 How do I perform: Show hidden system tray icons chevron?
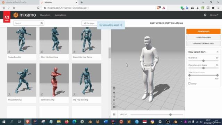click(x=181, y=122)
